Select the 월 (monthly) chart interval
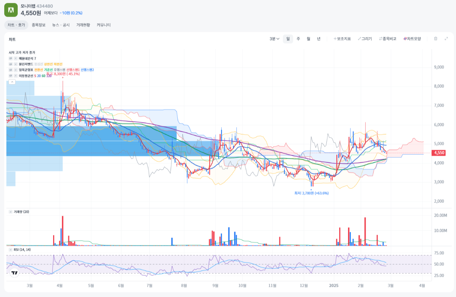The width and height of the screenshot is (456, 297). (308, 39)
